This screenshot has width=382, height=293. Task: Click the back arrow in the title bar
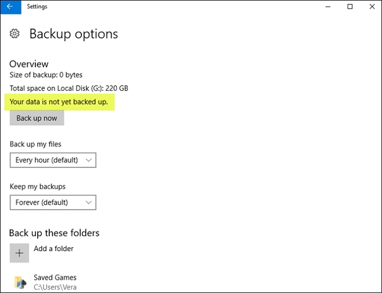click(10, 7)
